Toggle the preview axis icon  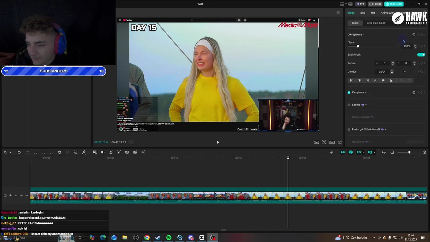pyautogui.click(x=370, y=152)
